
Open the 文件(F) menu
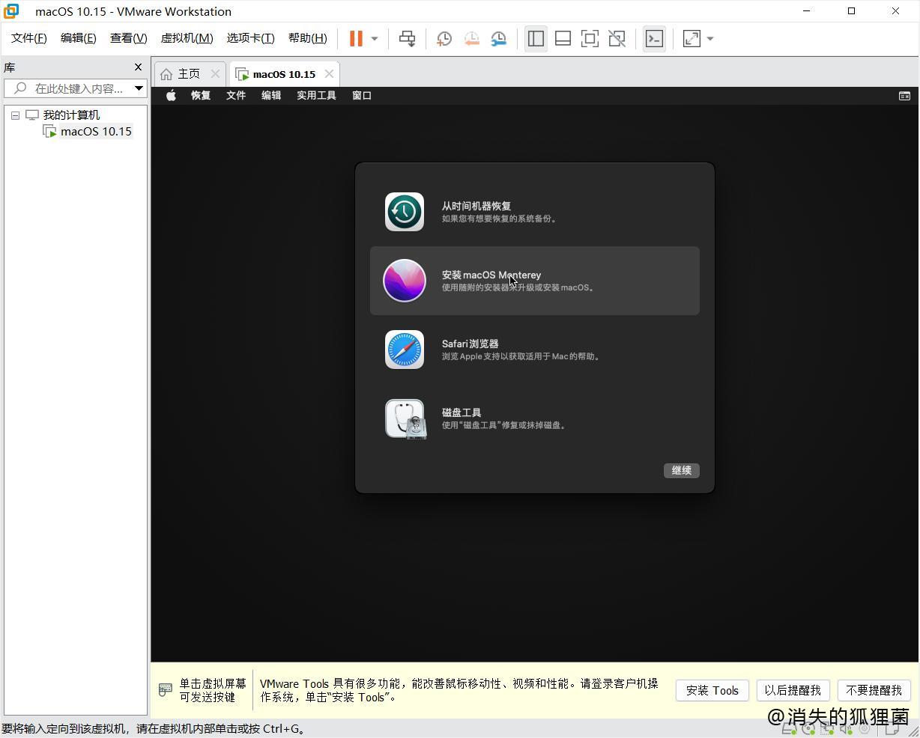[28, 37]
